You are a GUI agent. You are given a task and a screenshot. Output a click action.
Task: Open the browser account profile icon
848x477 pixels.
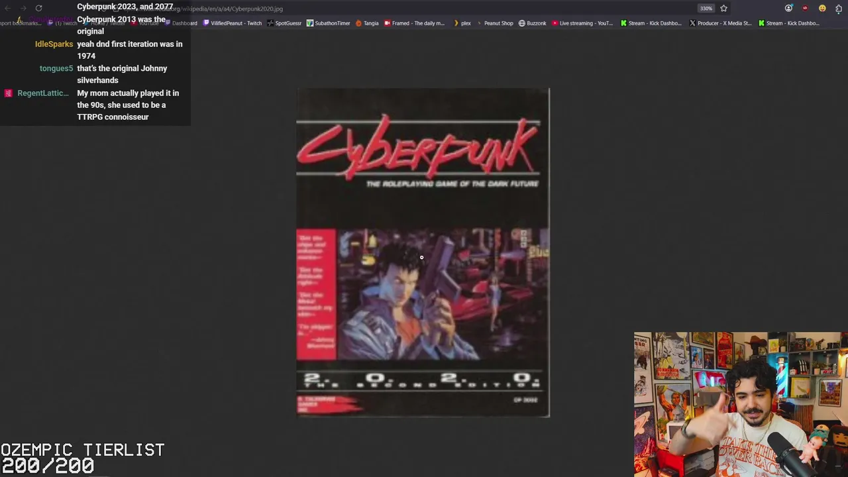(x=788, y=8)
